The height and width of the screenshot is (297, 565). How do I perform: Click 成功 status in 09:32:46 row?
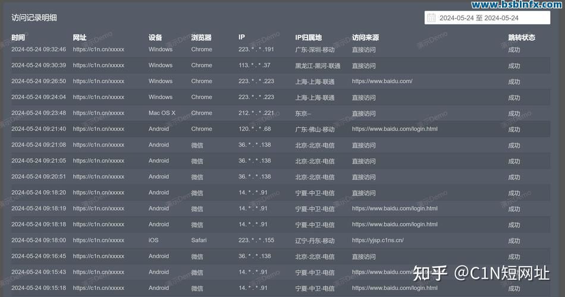pyautogui.click(x=514, y=50)
